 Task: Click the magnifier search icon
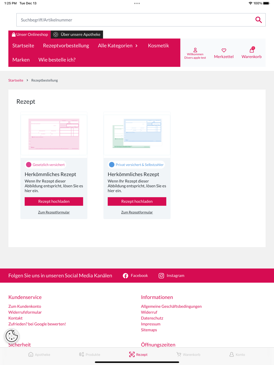pos(258,20)
